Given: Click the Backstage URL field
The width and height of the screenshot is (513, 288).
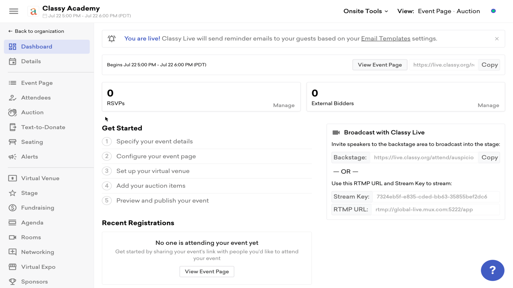Looking at the screenshot, I should pos(424,158).
